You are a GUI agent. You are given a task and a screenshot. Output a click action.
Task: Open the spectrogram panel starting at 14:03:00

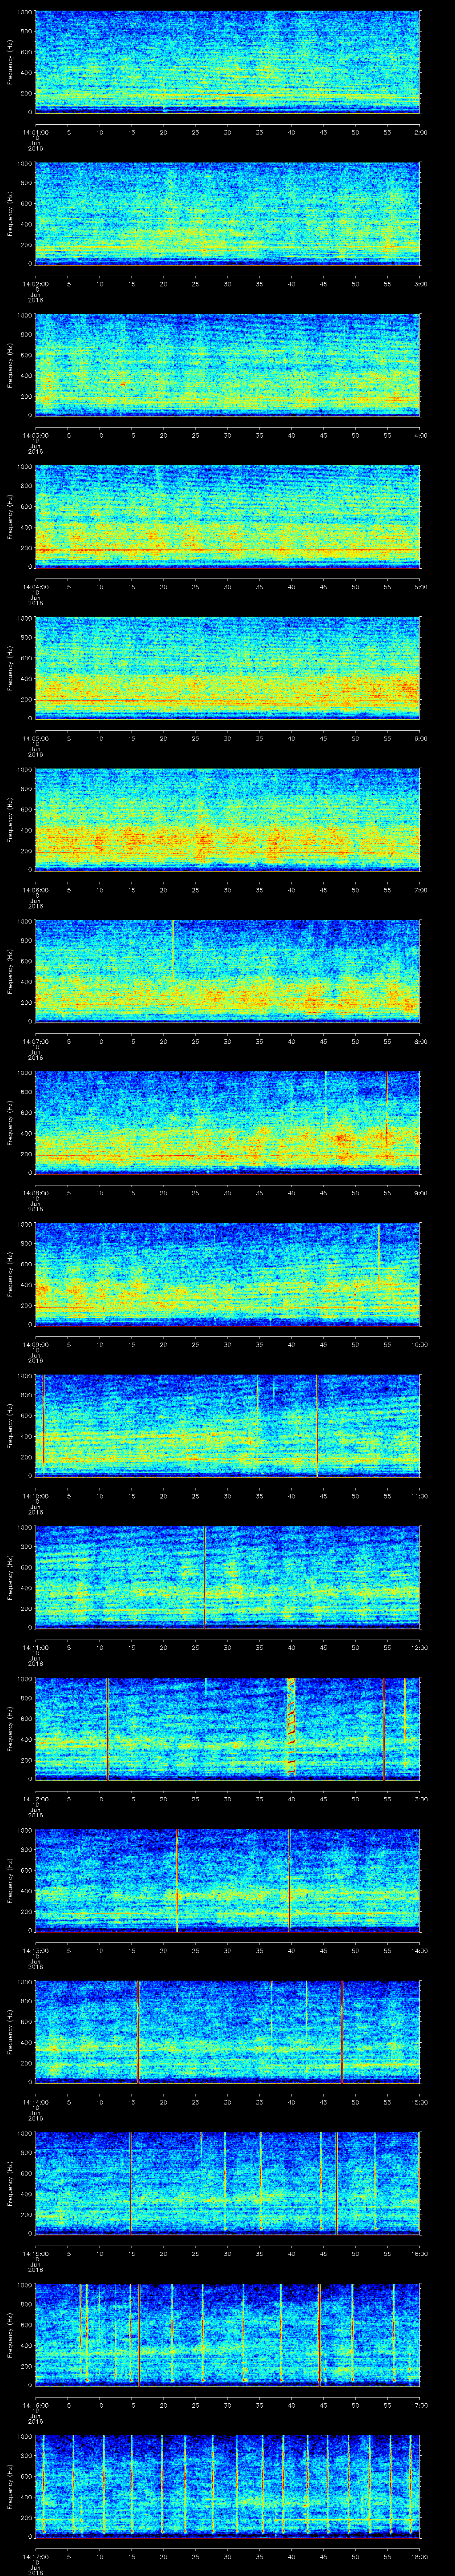pyautogui.click(x=227, y=365)
